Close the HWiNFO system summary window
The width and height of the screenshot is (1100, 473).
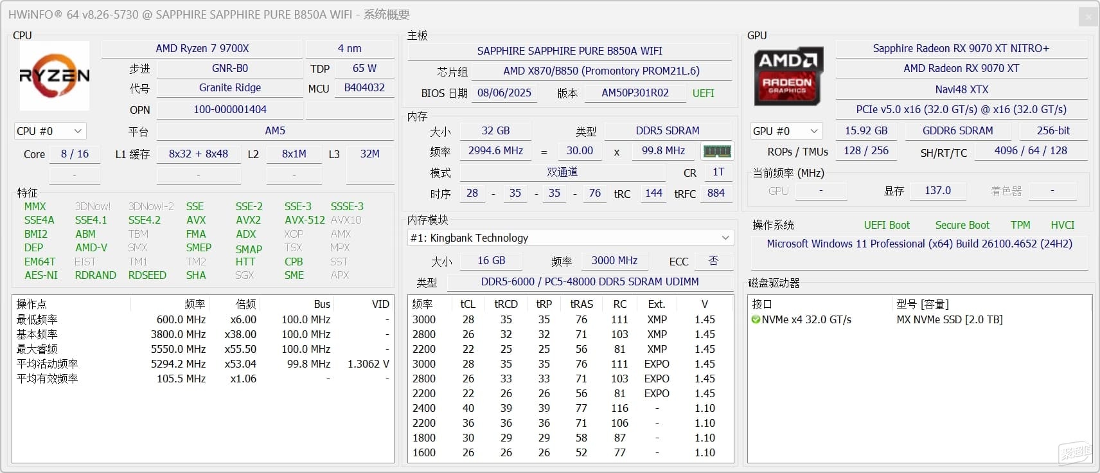[1088, 17]
